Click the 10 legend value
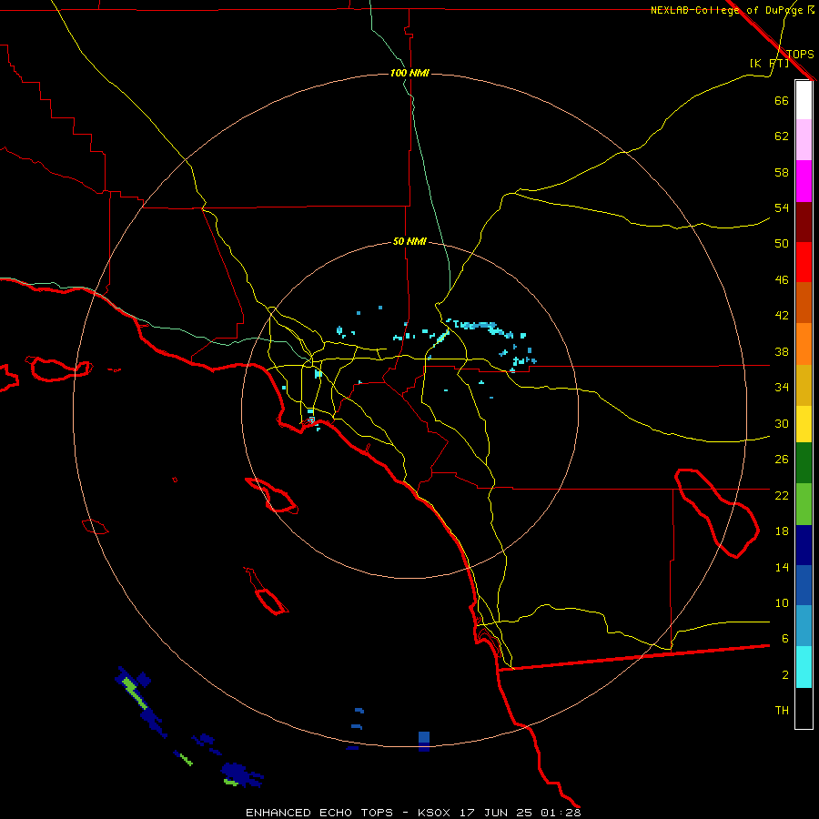This screenshot has height=819, width=819. click(782, 602)
